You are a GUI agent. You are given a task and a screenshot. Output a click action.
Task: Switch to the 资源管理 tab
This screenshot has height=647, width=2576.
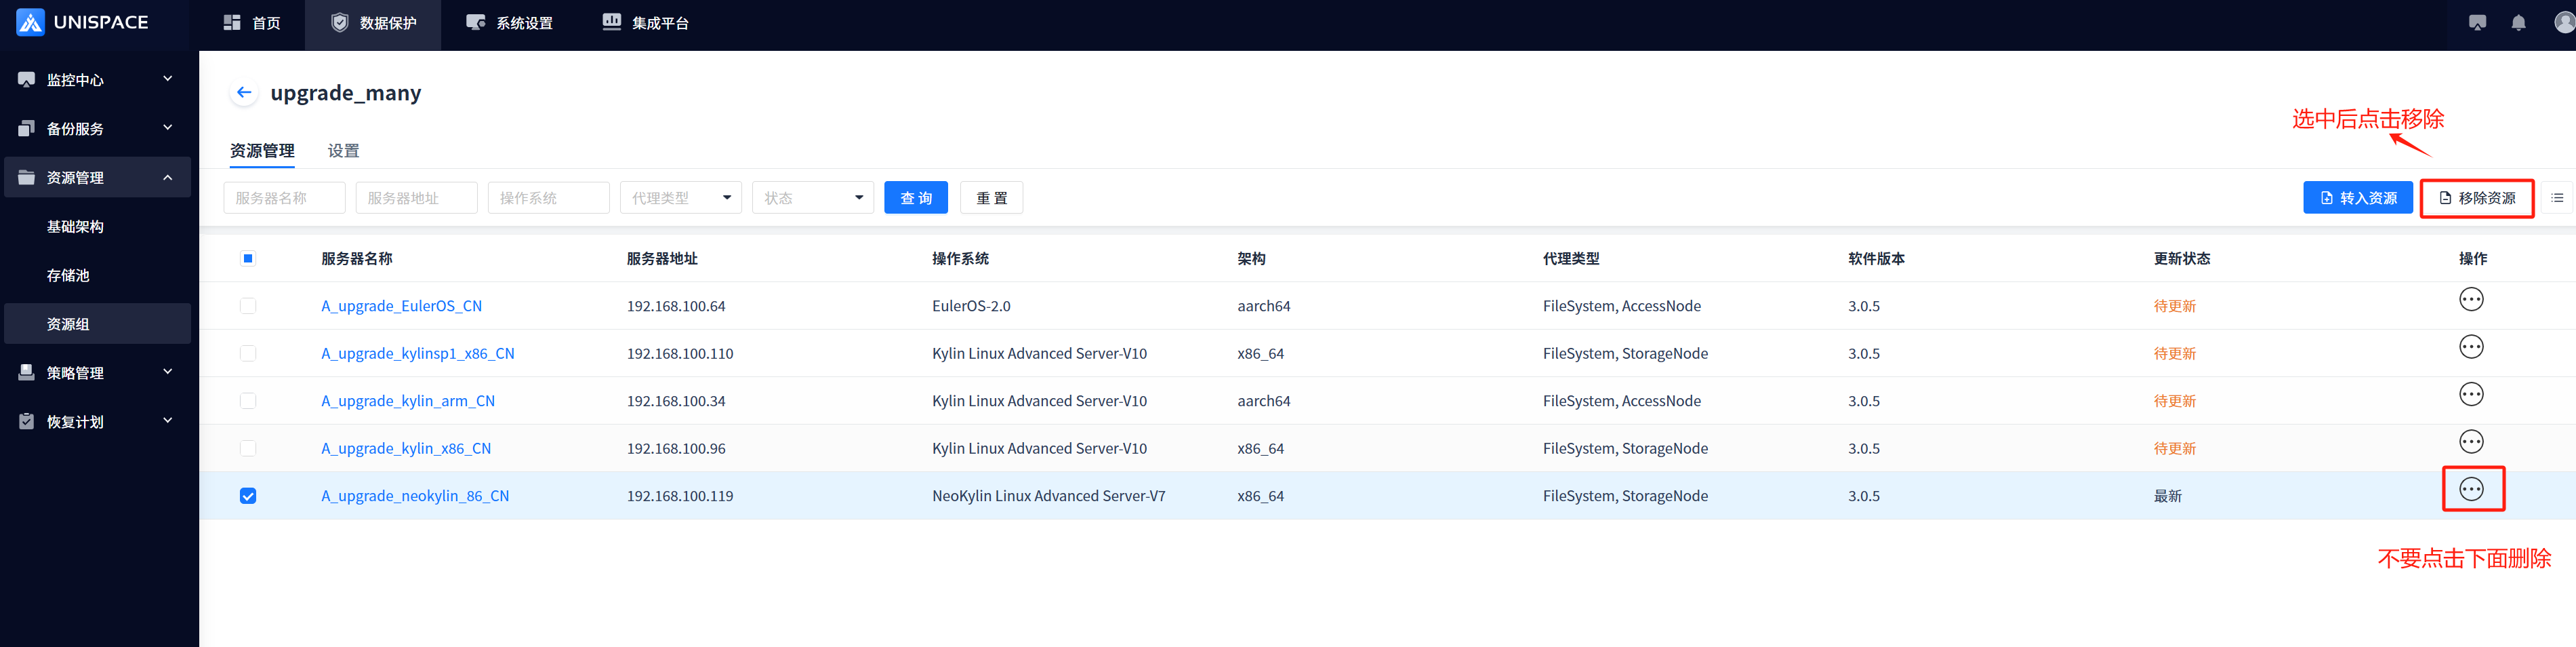point(262,151)
